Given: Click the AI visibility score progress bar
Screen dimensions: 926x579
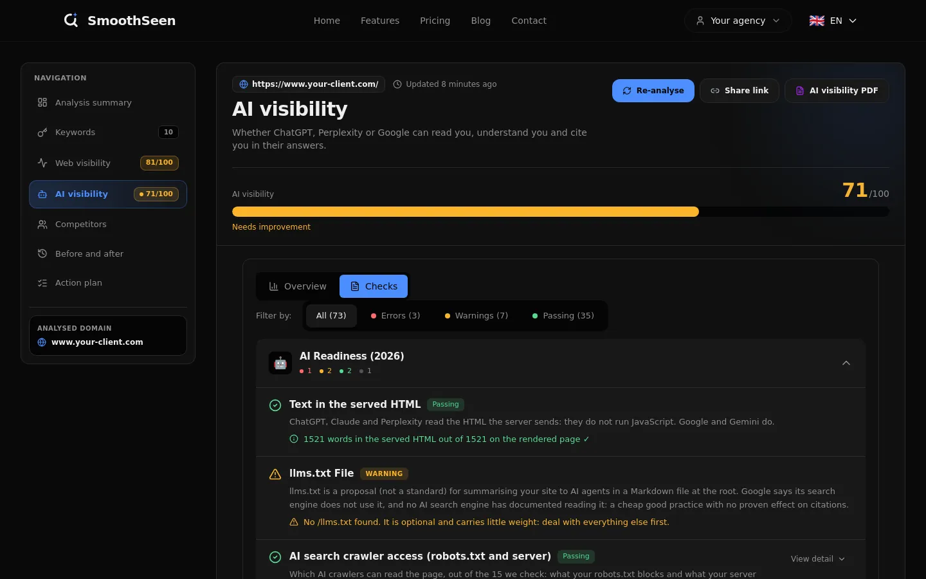Looking at the screenshot, I should tap(561, 212).
